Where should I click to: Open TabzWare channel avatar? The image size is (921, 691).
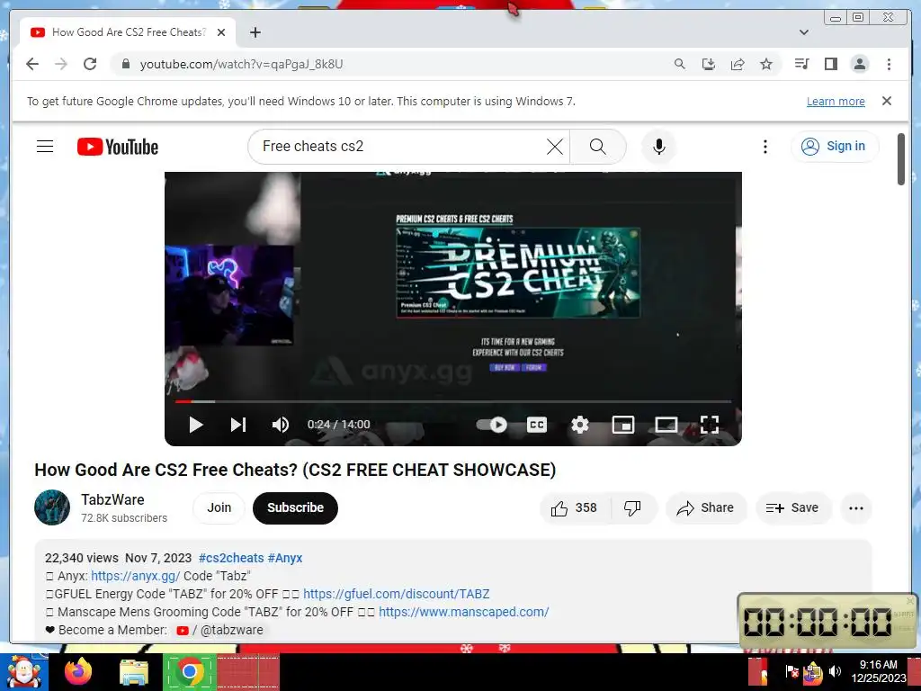(52, 507)
